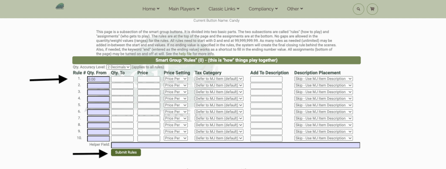Click rule 1 Qty. To field
The image size is (446, 169).
coord(122,79)
